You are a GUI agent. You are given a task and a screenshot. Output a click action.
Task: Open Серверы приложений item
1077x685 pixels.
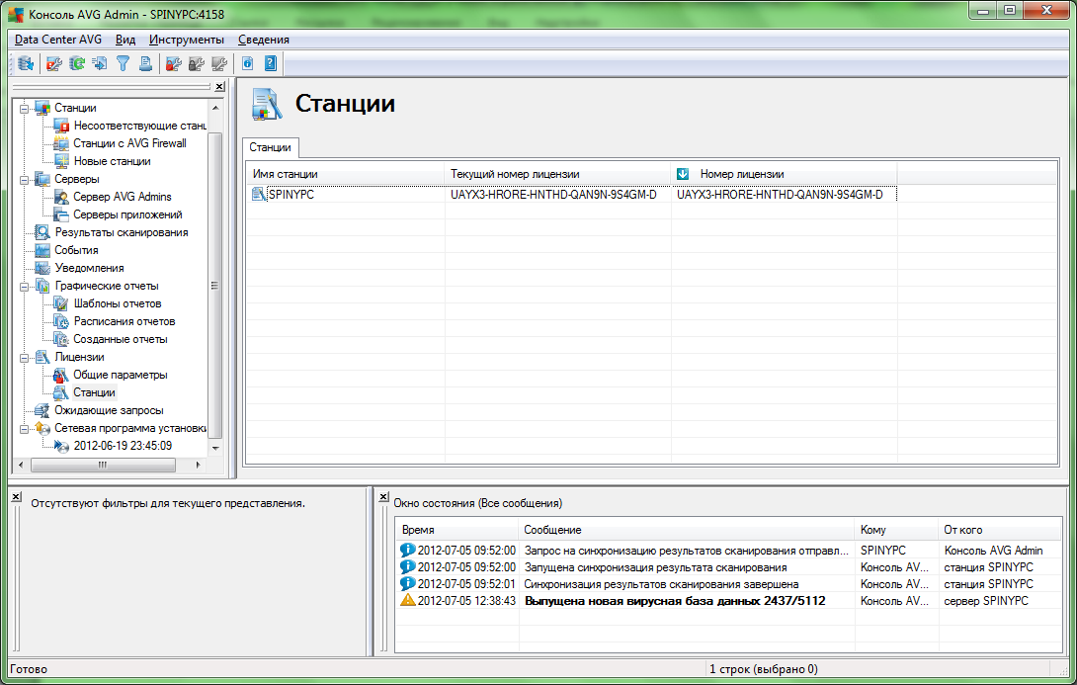(x=127, y=215)
